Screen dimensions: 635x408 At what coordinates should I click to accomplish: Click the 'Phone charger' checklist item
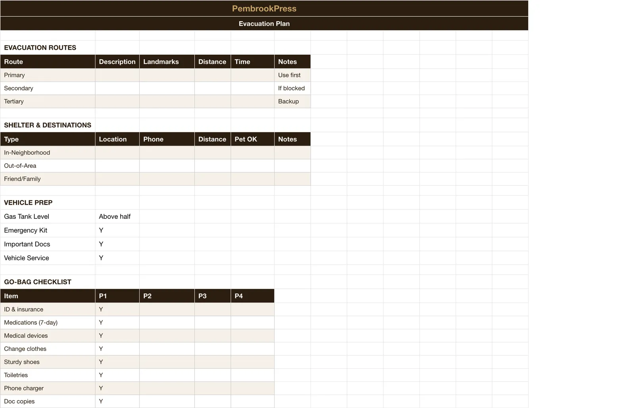coord(48,388)
